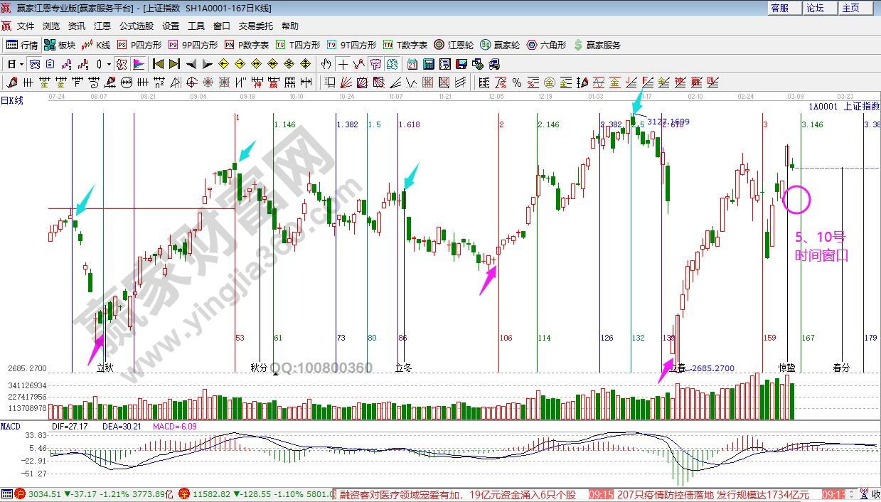Click the 客服 button at top right
The image size is (881, 502).
pyautogui.click(x=780, y=8)
